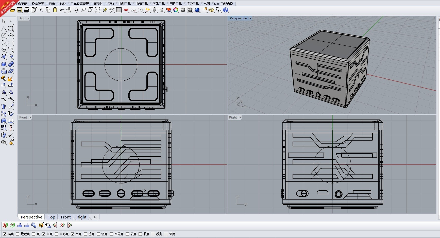The image size is (440, 238).
Task: Click the light bulb Hide objects icon
Action: (x=155, y=10)
